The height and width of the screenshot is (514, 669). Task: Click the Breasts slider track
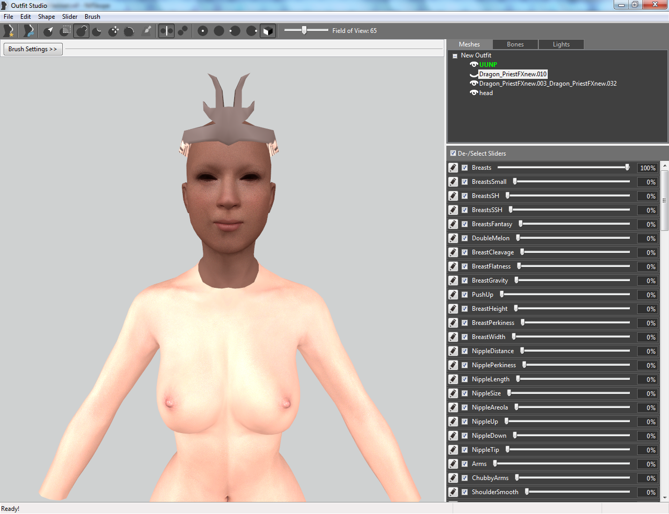click(x=563, y=168)
